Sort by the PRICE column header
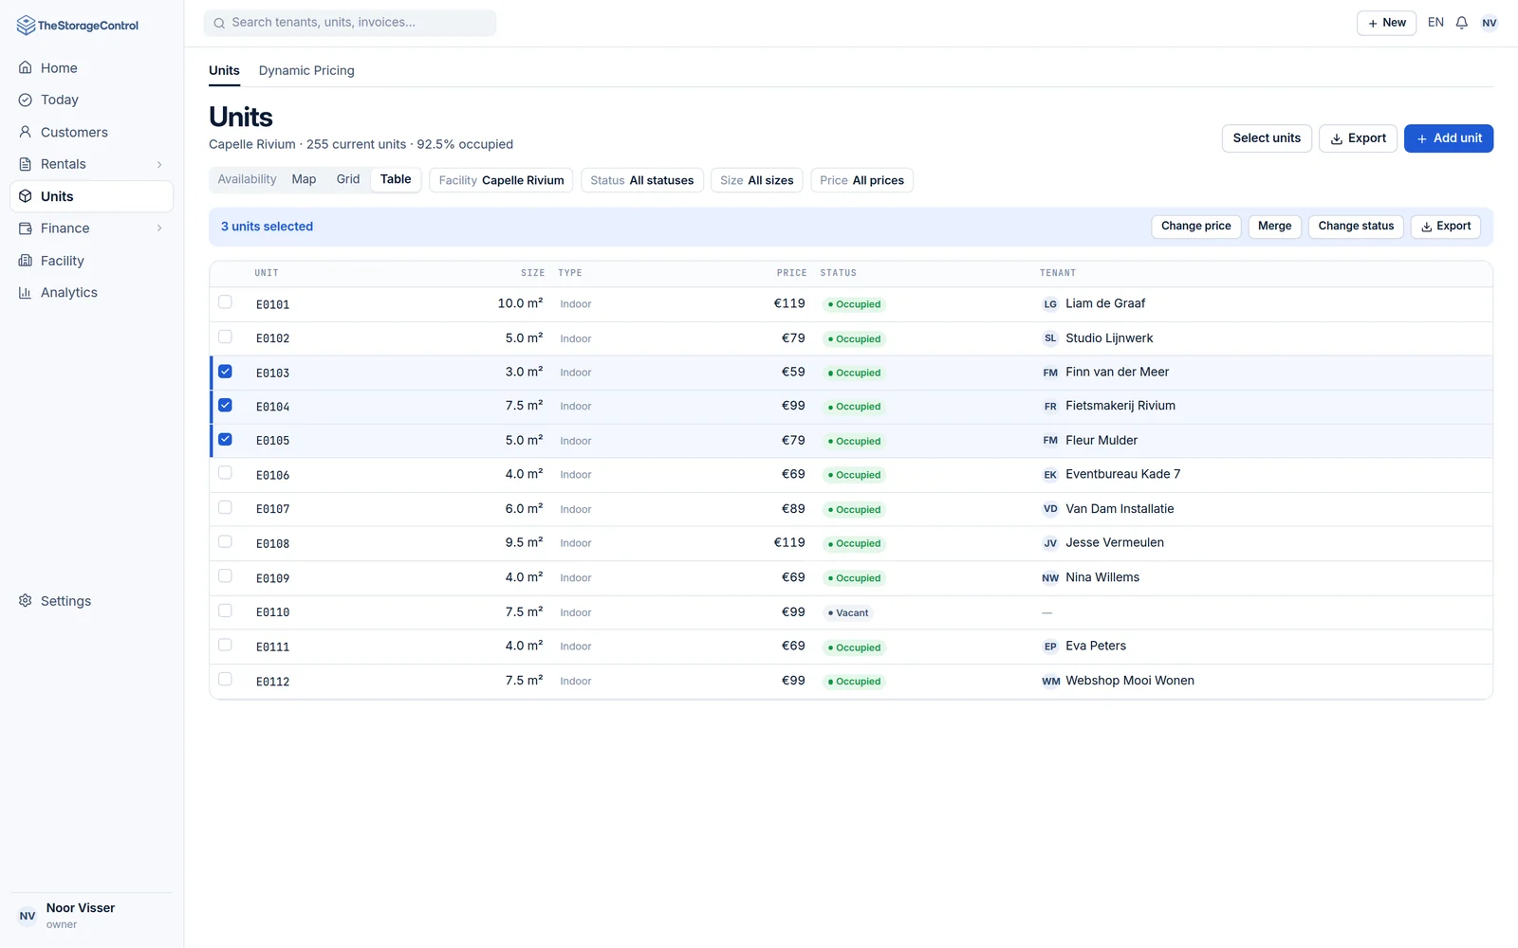The width and height of the screenshot is (1518, 948). tap(791, 273)
